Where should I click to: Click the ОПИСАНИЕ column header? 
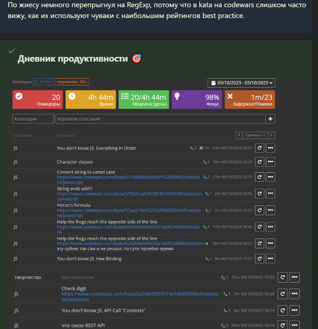[x=65, y=136]
